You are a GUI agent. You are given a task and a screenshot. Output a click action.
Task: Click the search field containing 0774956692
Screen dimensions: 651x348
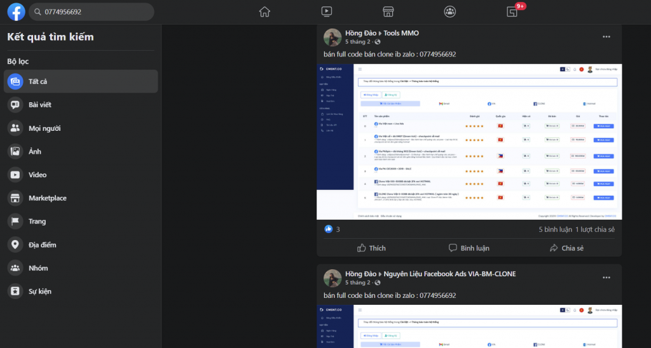(x=95, y=12)
